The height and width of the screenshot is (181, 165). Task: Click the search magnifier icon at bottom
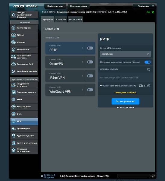153,176
